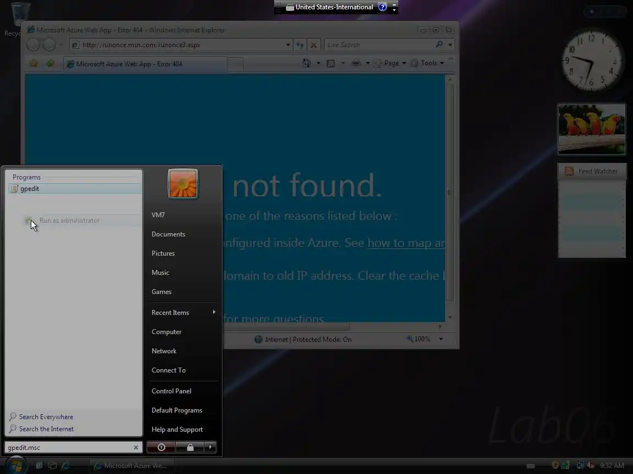Viewport: 633px width, 474px height.
Task: Click the how to map link
Action: (406, 242)
